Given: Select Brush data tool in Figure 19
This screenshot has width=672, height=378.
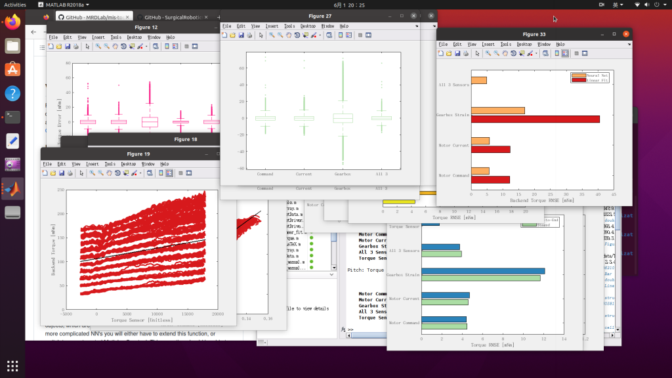Looking at the screenshot, I should click(134, 173).
